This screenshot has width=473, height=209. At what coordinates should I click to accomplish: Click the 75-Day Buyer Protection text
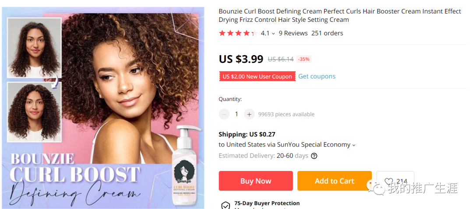click(x=267, y=203)
